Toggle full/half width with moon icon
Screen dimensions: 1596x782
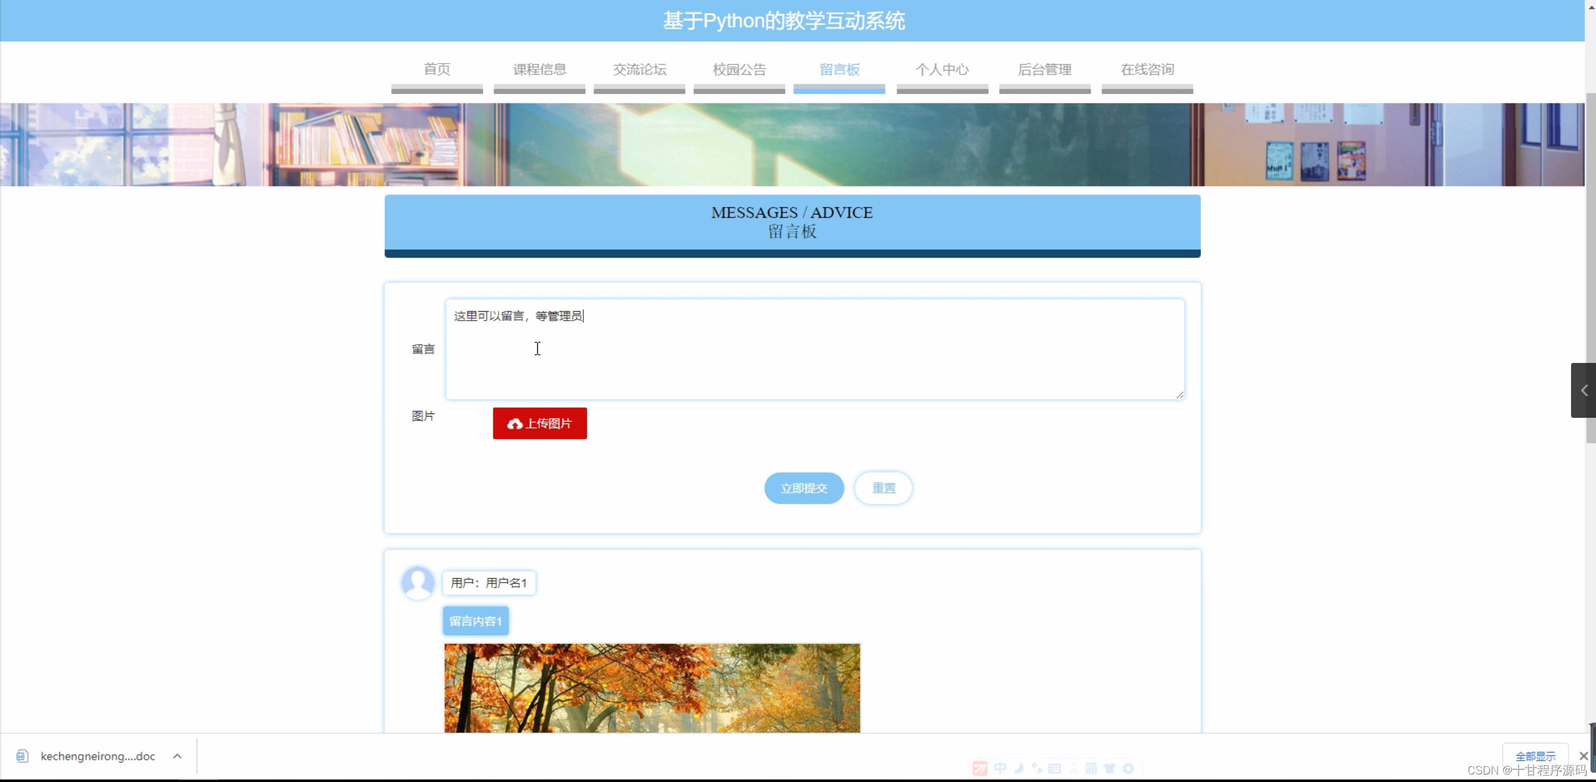[1018, 769]
